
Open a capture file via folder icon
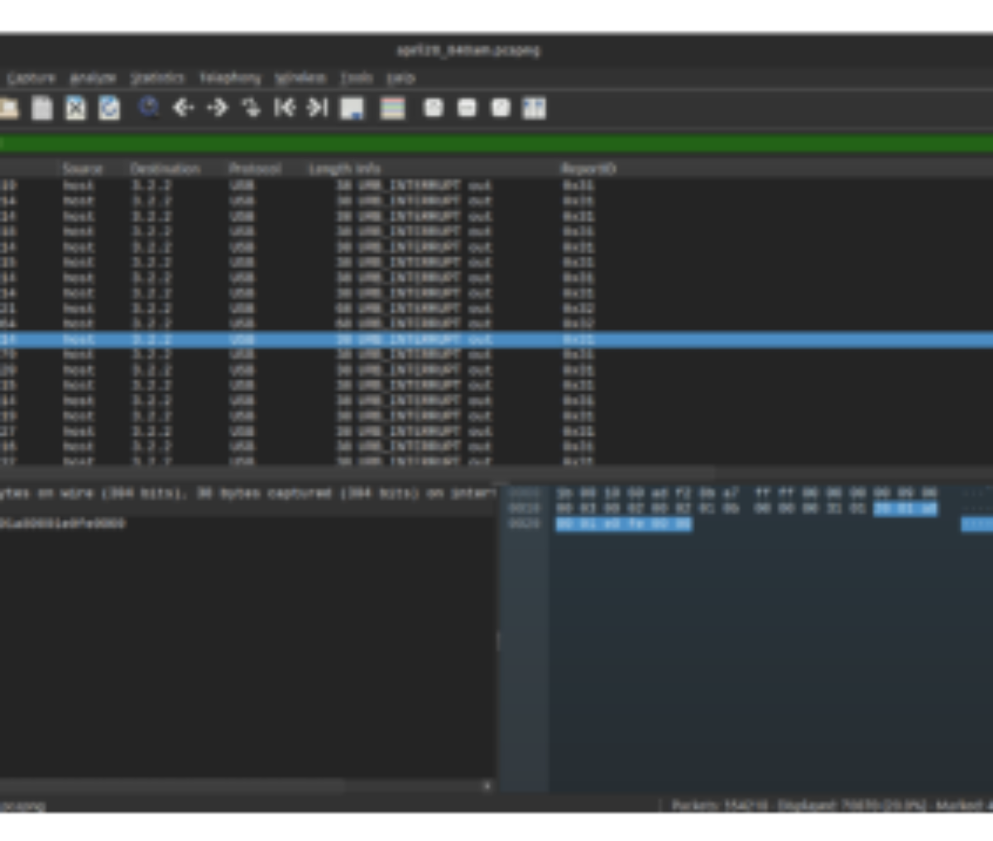7,108
